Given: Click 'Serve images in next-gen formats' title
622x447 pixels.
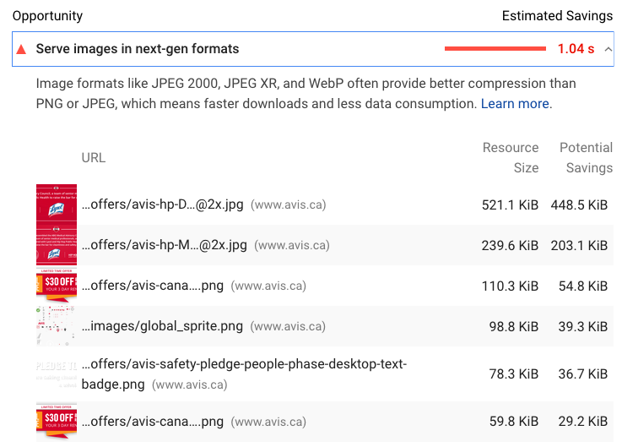Looking at the screenshot, I should (x=138, y=49).
